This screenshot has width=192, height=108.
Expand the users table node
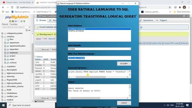click(x=5, y=59)
